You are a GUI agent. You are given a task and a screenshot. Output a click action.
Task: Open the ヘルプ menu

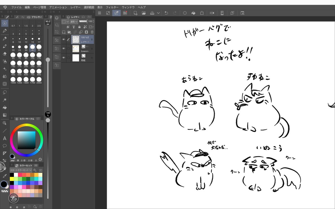tap(142, 7)
